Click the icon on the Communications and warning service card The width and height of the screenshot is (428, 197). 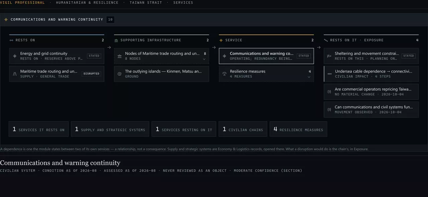point(225,56)
